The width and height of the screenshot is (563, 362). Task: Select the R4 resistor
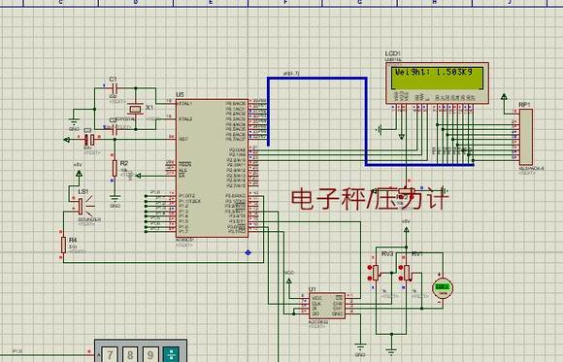[63, 245]
